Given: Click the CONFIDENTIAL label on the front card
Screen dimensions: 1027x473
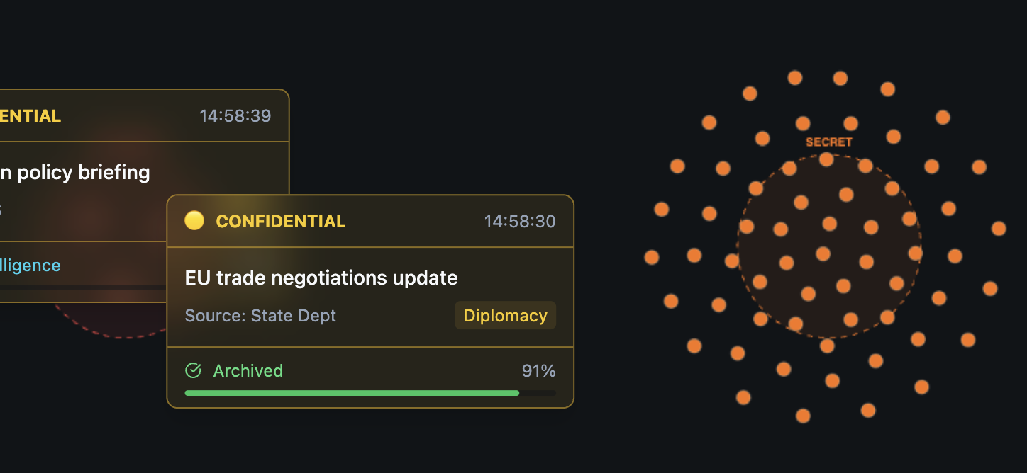Looking at the screenshot, I should [x=281, y=221].
